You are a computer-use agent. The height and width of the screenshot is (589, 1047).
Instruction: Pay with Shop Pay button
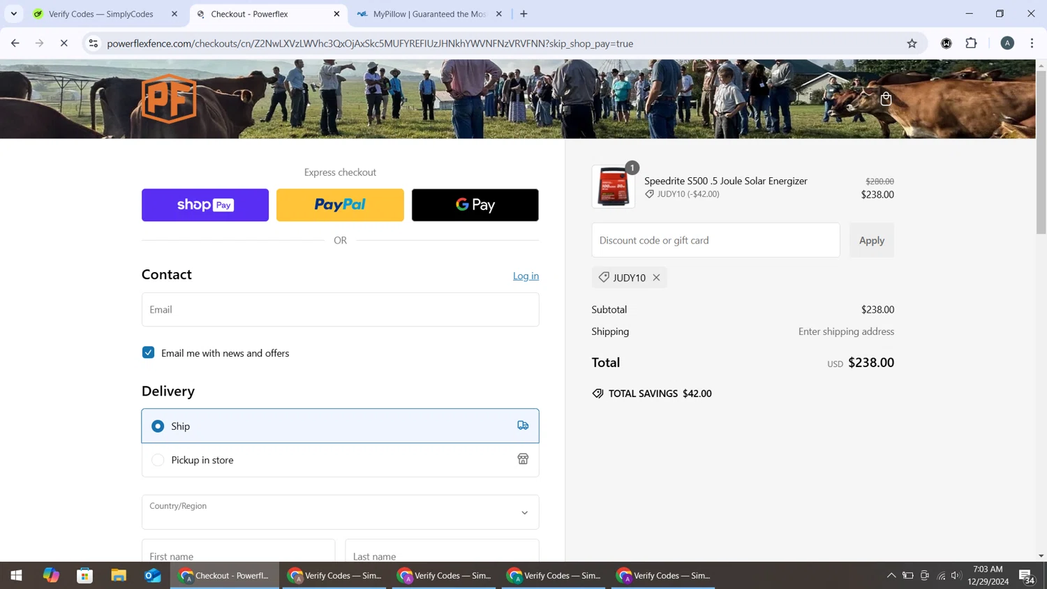pos(205,205)
